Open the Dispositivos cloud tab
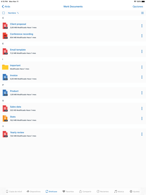 coord(33,191)
